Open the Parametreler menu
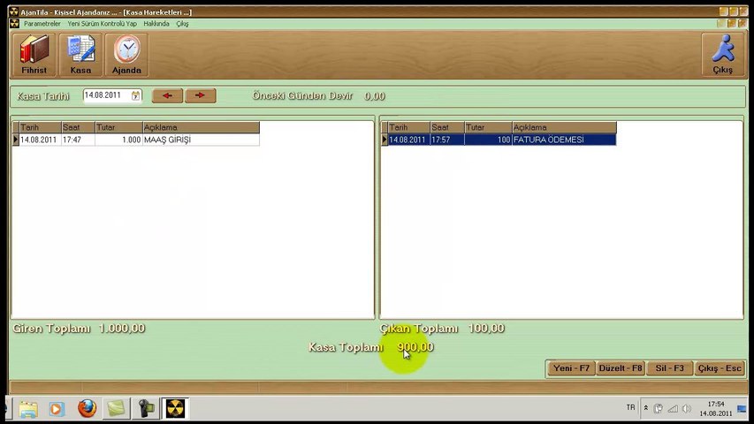Image resolution: width=754 pixels, height=424 pixels. pos(42,24)
